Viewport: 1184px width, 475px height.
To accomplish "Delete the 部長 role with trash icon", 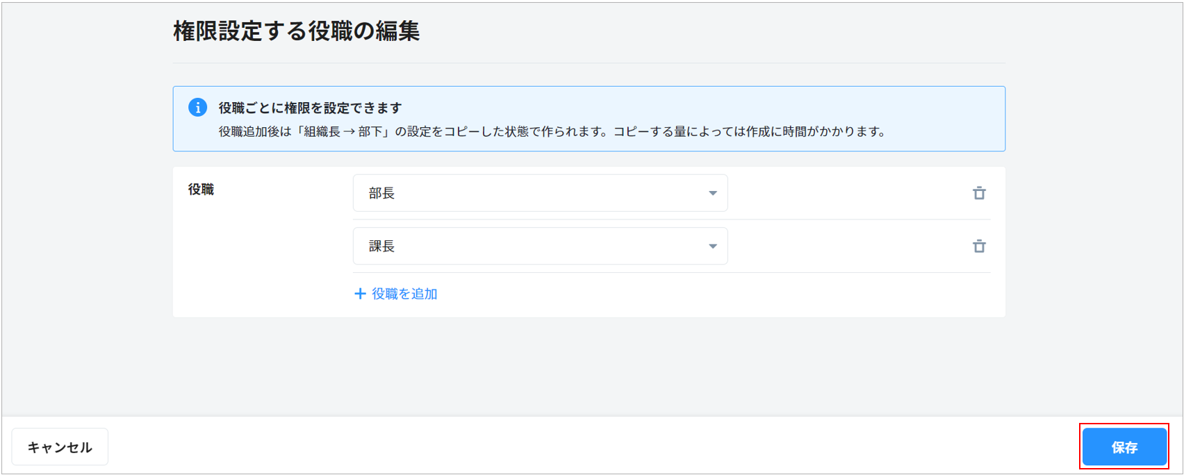I will pos(979,193).
